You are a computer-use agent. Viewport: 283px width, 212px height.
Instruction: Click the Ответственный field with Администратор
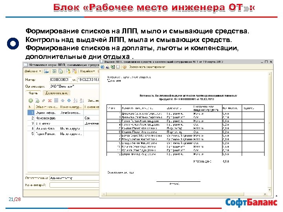click(x=74, y=178)
